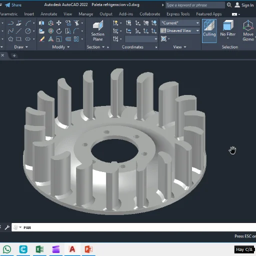
Task: Click the PAN command line field
Action: coord(133,227)
